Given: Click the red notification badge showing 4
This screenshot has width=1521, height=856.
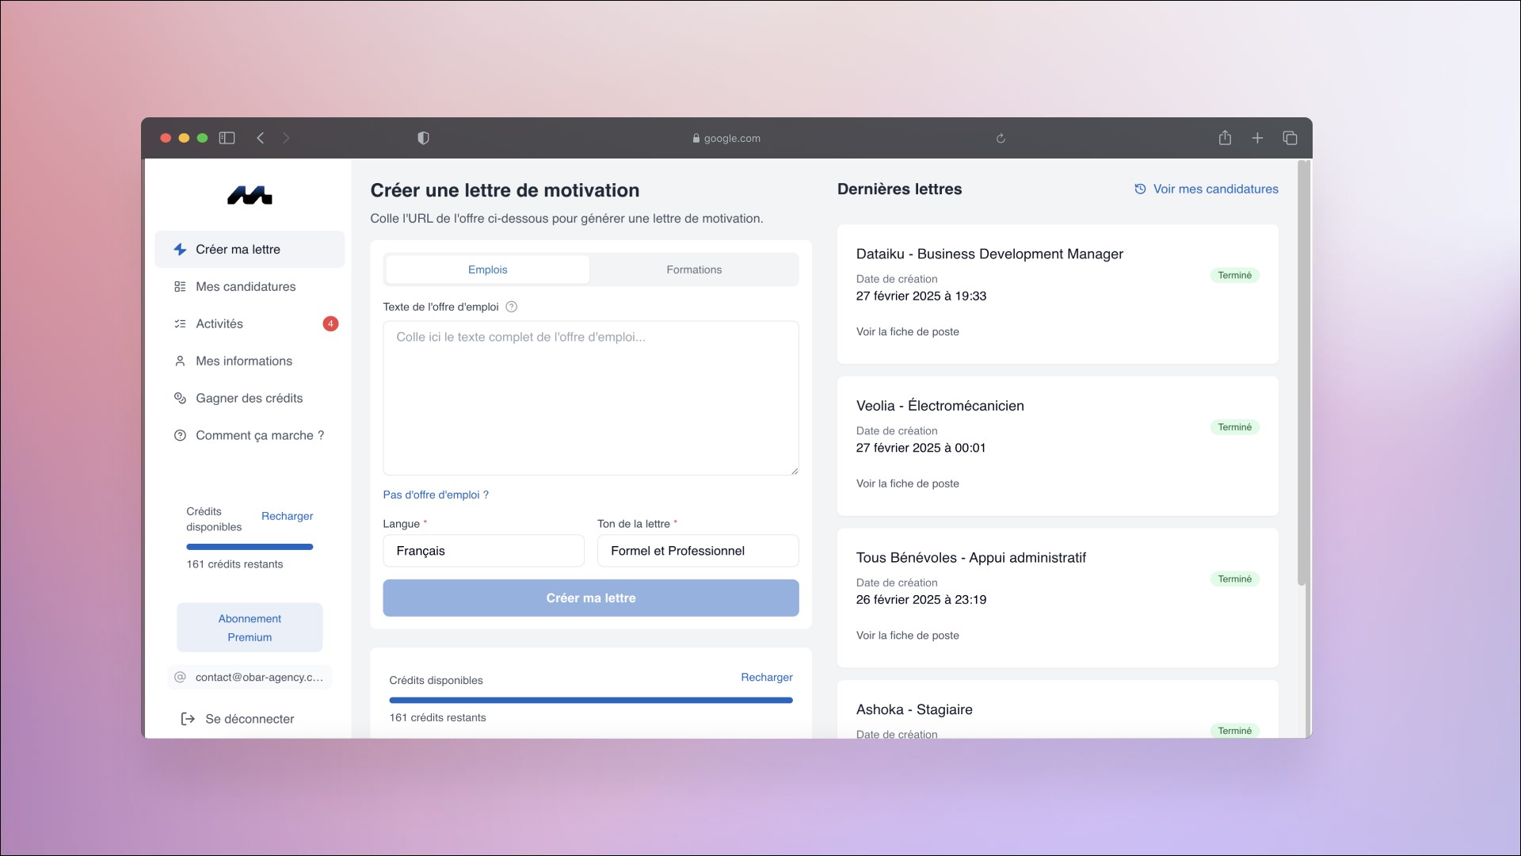Looking at the screenshot, I should point(330,323).
